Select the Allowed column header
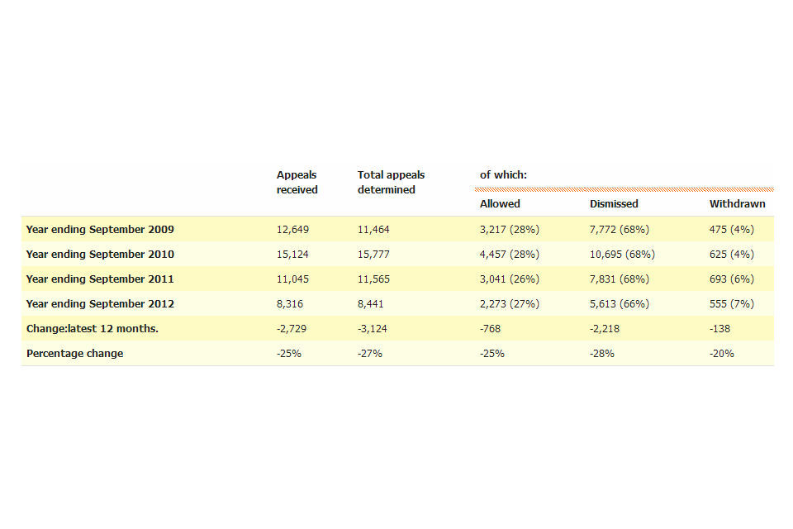 click(500, 203)
